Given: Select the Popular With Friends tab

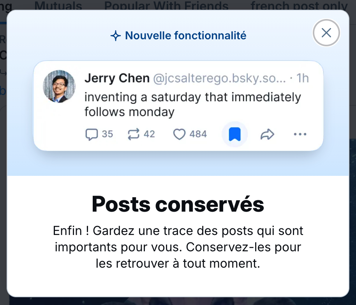Looking at the screenshot, I should tap(166, 6).
